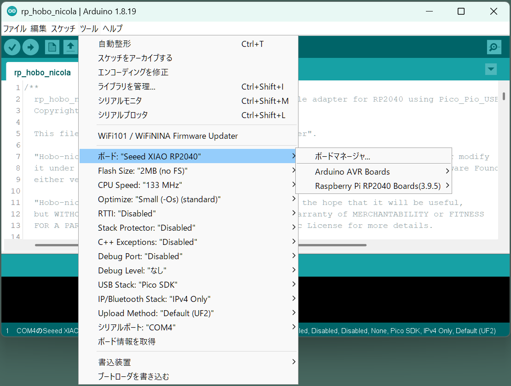Click the Arduino logo in title bar
The image size is (511, 386).
tap(12, 11)
